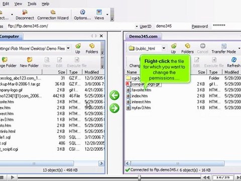The image size is (241, 181).
Task: Click Folders in the local pane
Action: [x=92, y=49]
